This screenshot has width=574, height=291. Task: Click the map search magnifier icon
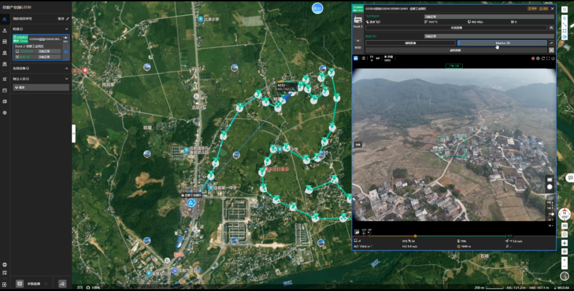click(x=564, y=10)
